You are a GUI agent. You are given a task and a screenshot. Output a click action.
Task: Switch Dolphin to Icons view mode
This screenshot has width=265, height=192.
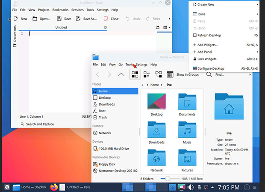coord(135,74)
